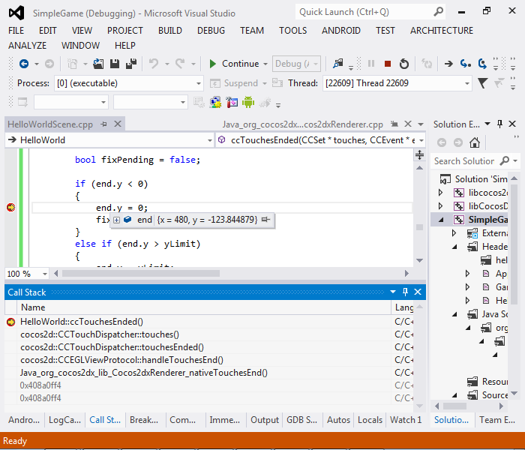This screenshot has height=450, width=525.
Task: Close the HelloWorldScene.cpp tab
Action: click(118, 124)
